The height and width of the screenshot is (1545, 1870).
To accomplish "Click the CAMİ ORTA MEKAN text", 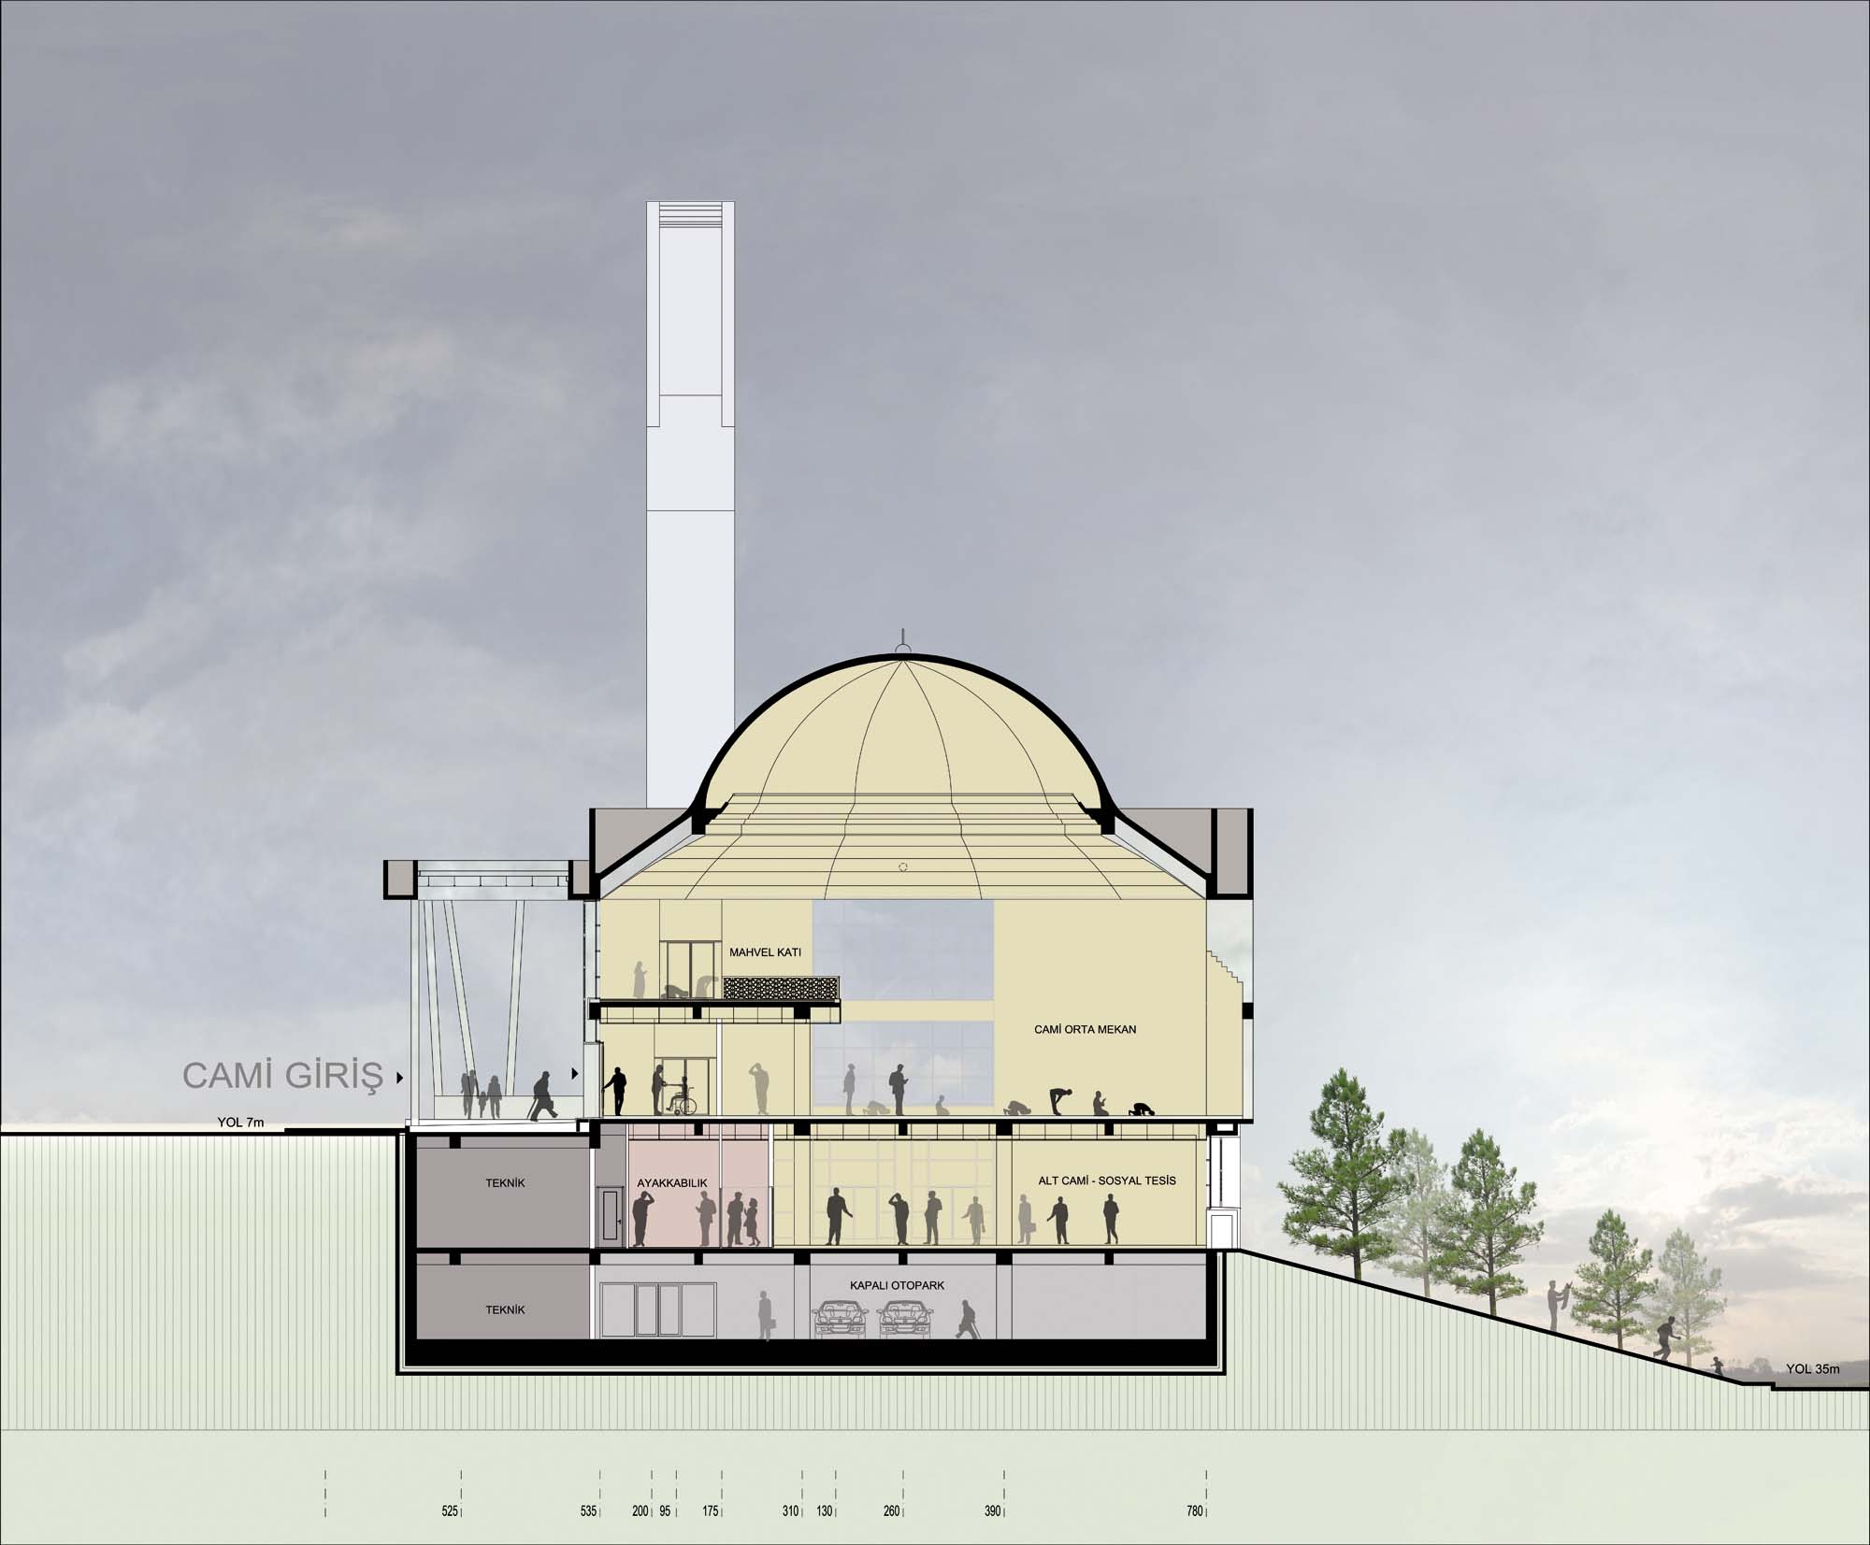I will click(x=1085, y=1029).
